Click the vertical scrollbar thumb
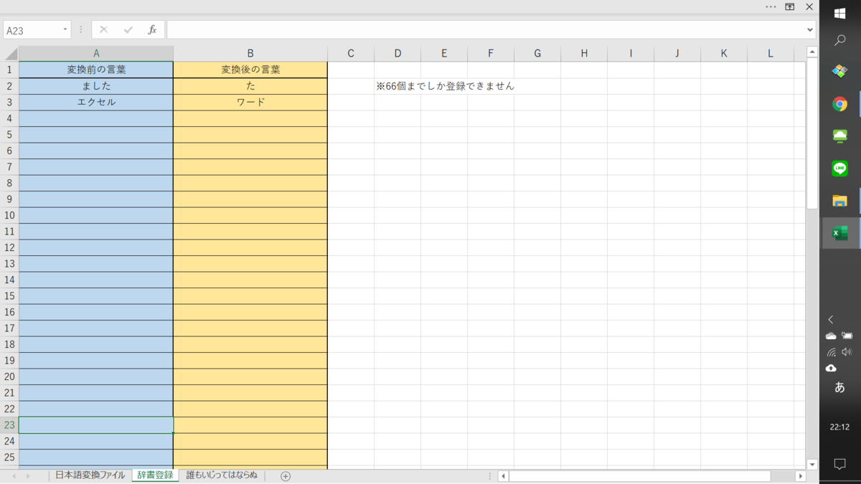The width and height of the screenshot is (861, 484). point(812,133)
